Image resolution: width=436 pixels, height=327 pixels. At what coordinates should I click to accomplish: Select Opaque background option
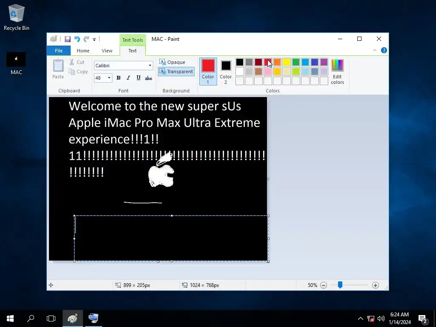172,62
